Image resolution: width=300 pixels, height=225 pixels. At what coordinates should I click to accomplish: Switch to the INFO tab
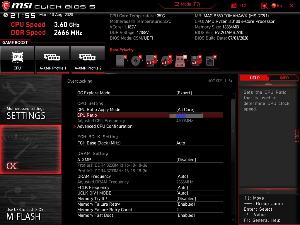284,78
